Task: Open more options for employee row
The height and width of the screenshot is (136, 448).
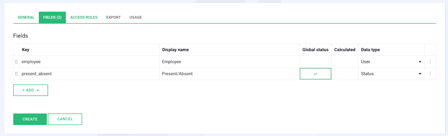Action: coord(430,62)
